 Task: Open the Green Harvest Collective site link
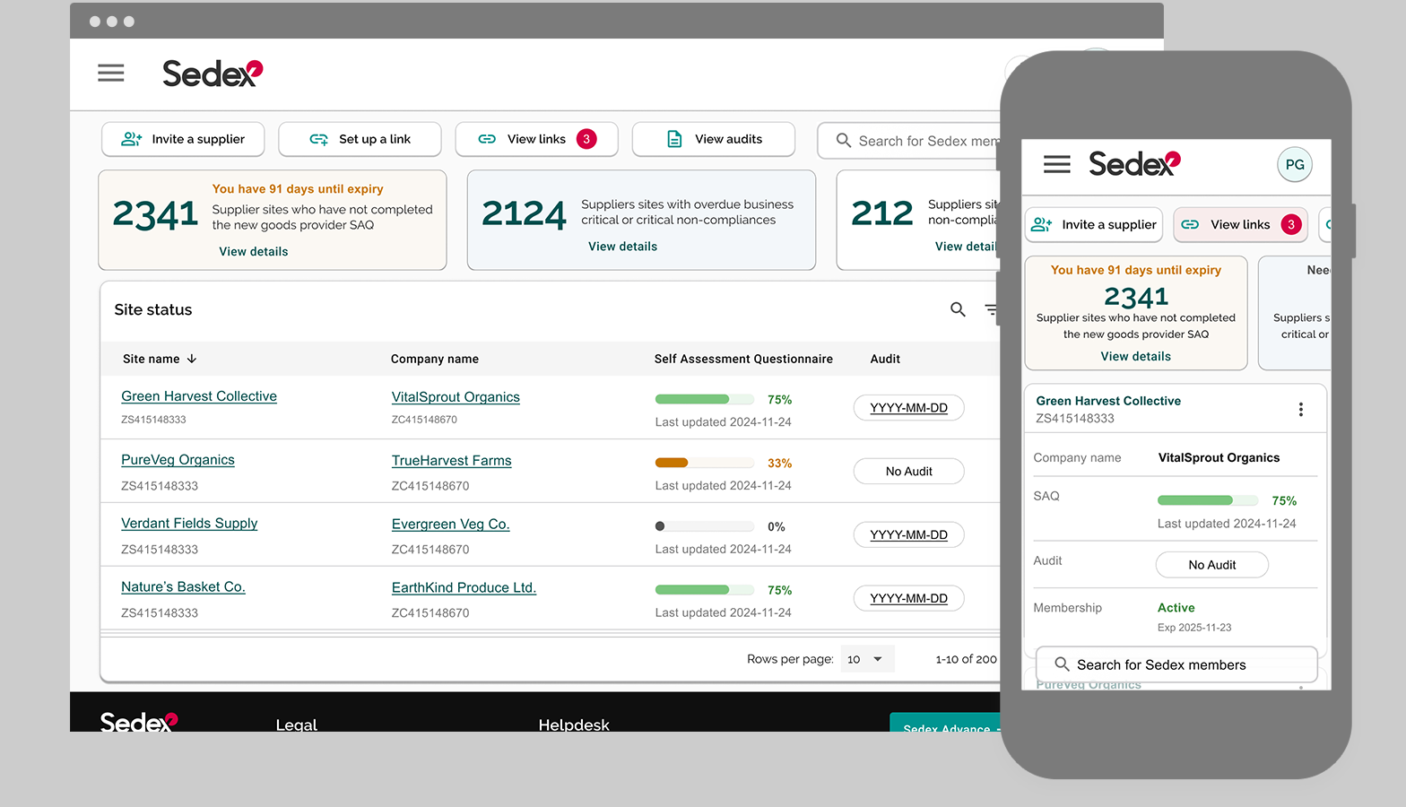(x=199, y=396)
